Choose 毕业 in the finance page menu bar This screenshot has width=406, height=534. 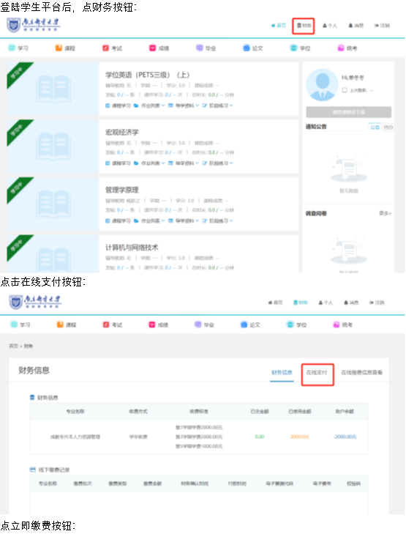coord(205,325)
